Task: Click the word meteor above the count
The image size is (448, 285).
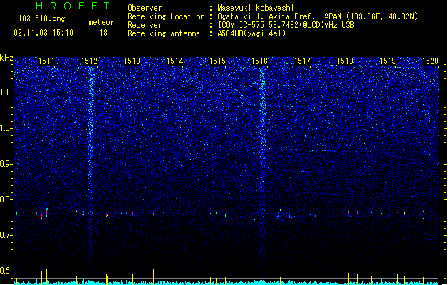Action: pos(101,22)
